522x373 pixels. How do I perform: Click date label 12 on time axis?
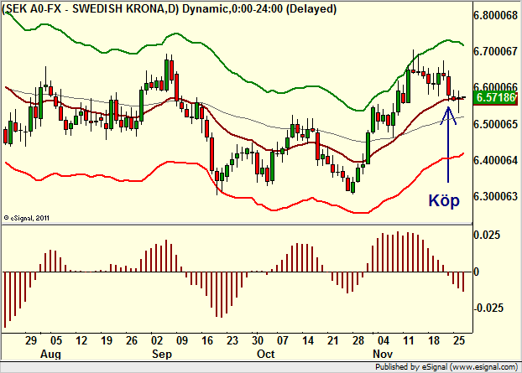(81, 341)
